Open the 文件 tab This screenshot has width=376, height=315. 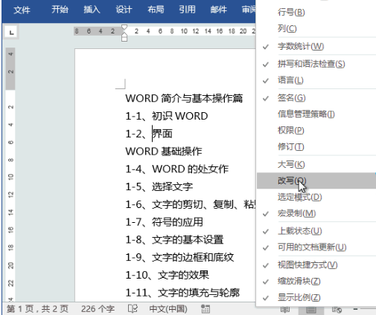(22, 10)
